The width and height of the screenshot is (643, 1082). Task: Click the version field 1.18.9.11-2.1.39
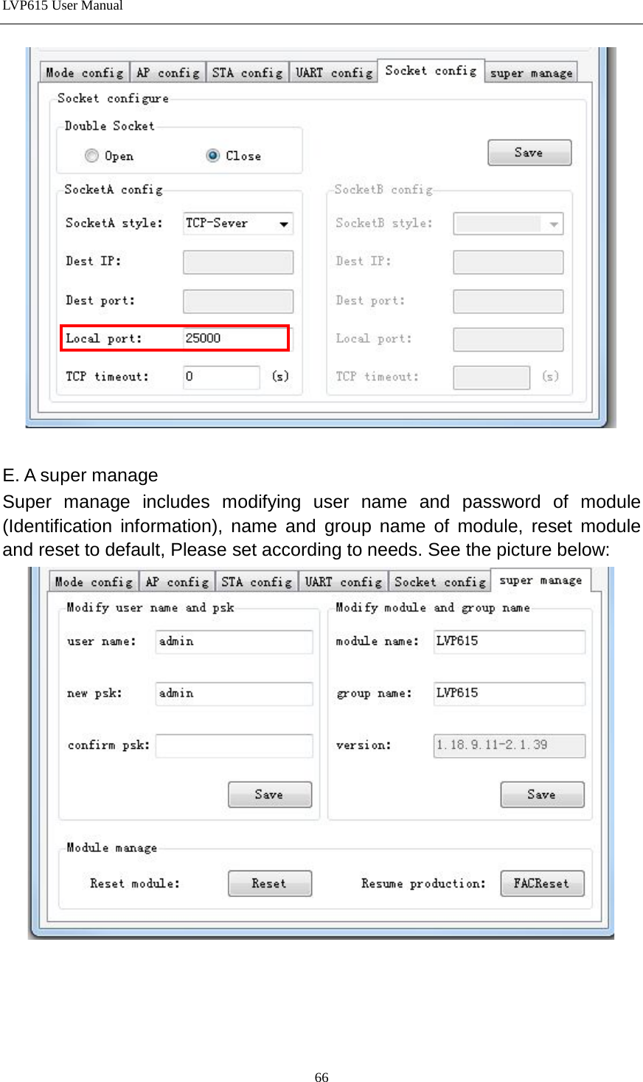510,745
